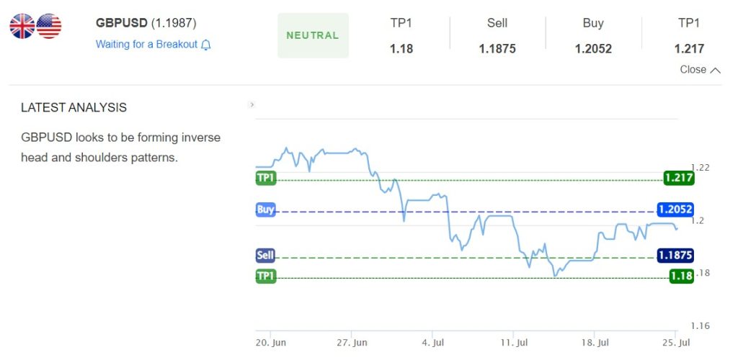Click the US flag icon
738x360 pixels.
(49, 26)
